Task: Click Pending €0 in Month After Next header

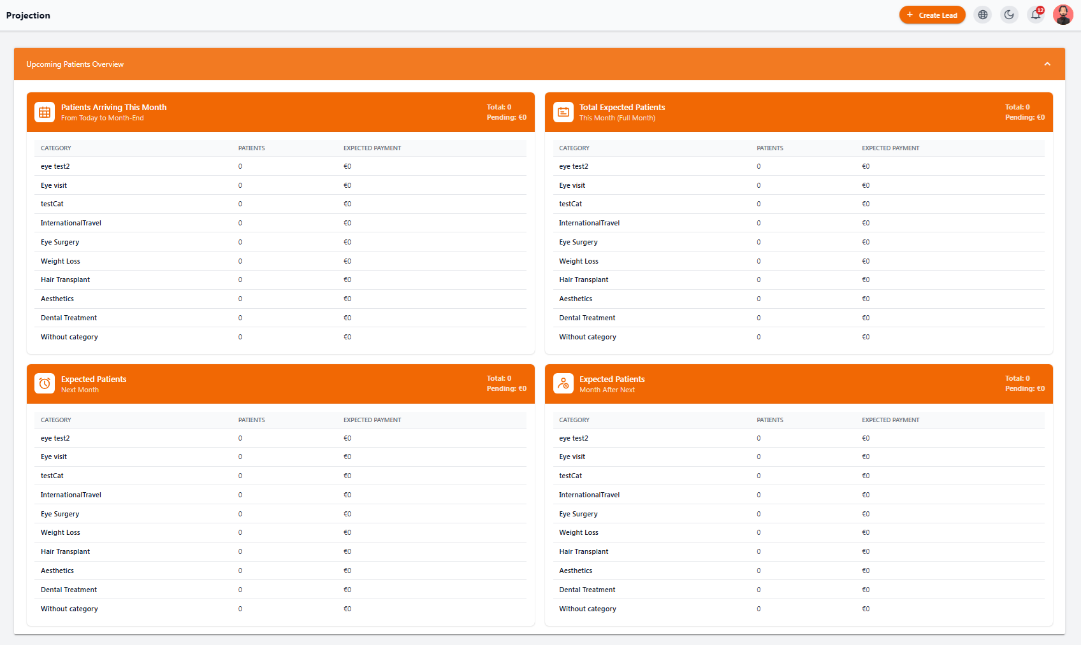Action: pyautogui.click(x=1025, y=388)
